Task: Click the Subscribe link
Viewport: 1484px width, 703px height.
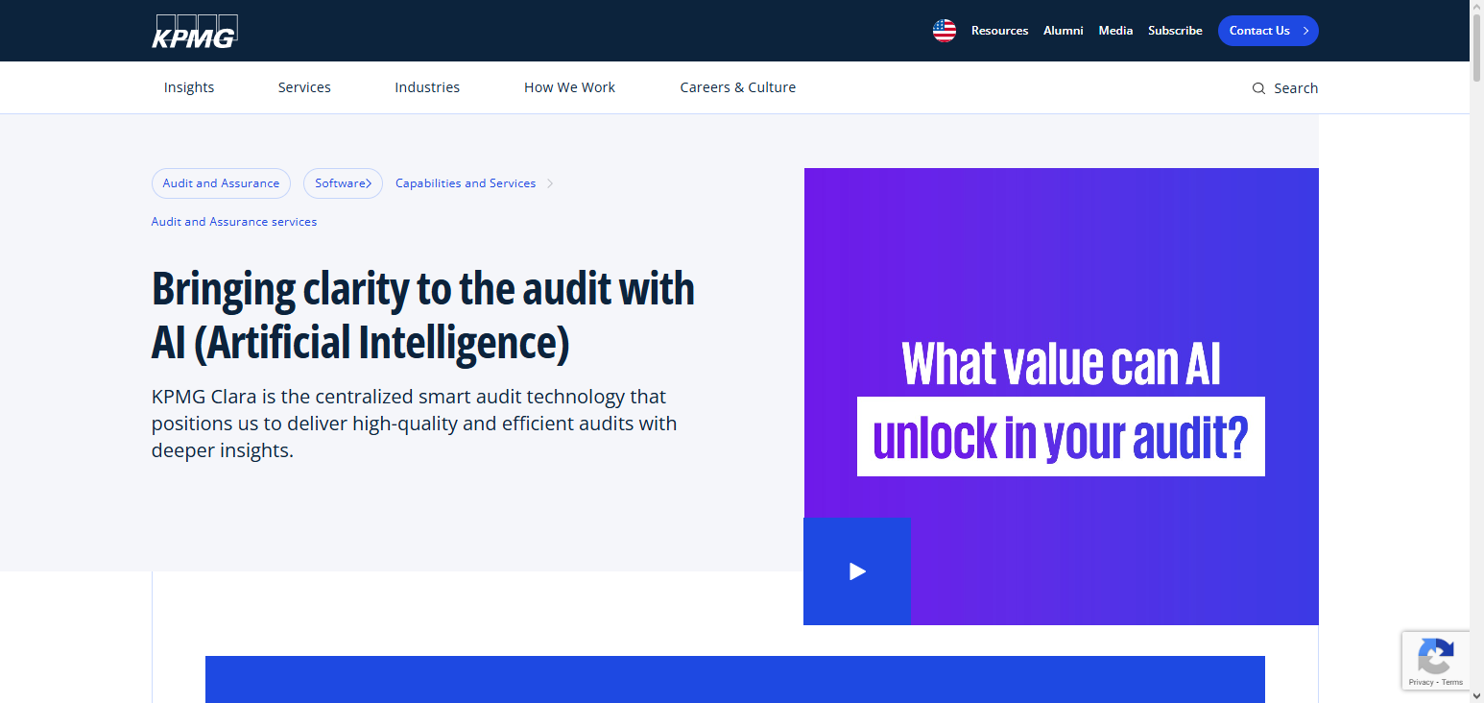Action: tap(1175, 30)
